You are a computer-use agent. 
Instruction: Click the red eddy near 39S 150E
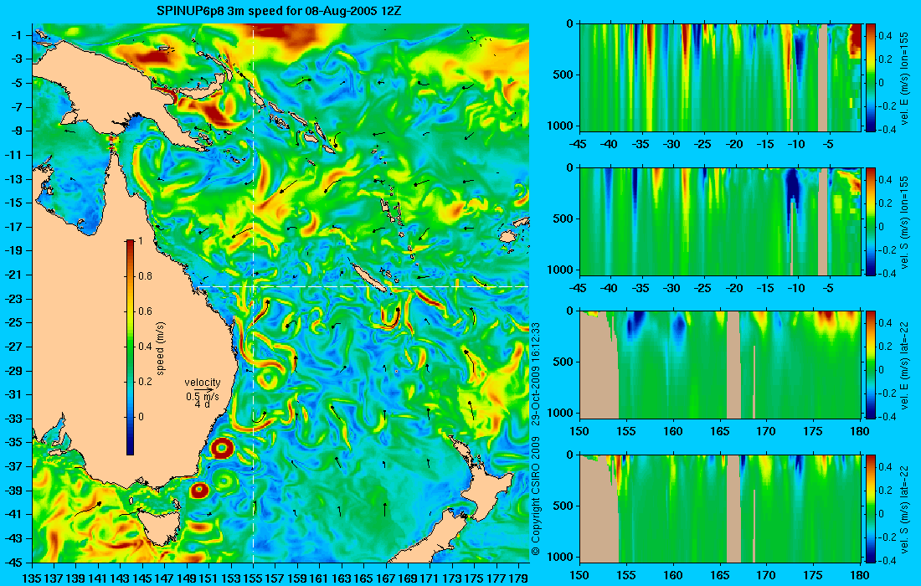(x=199, y=489)
